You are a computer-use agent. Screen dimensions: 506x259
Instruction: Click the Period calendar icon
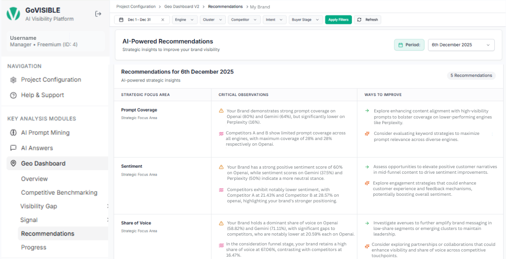(401, 45)
